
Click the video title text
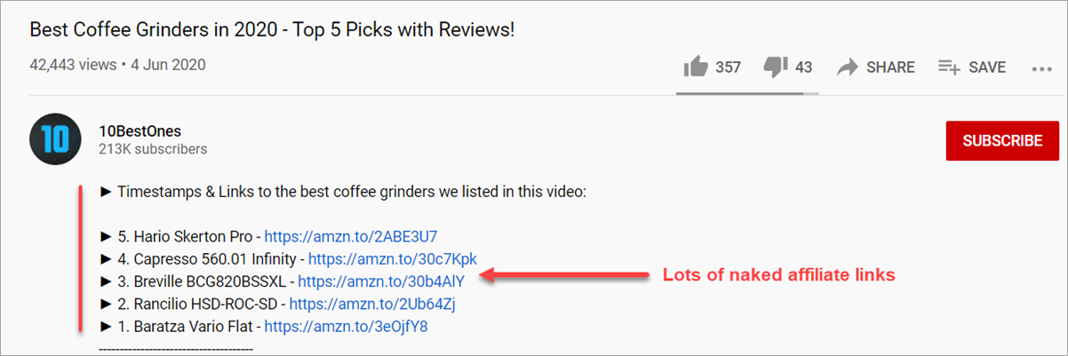(273, 29)
